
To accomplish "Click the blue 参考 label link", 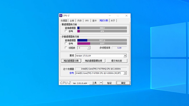I will 71,73.
